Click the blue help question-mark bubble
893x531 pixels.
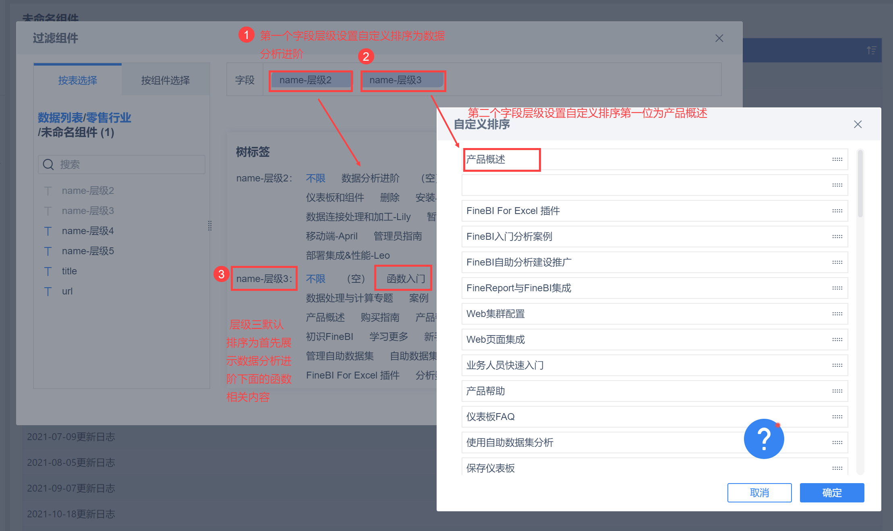pyautogui.click(x=763, y=438)
